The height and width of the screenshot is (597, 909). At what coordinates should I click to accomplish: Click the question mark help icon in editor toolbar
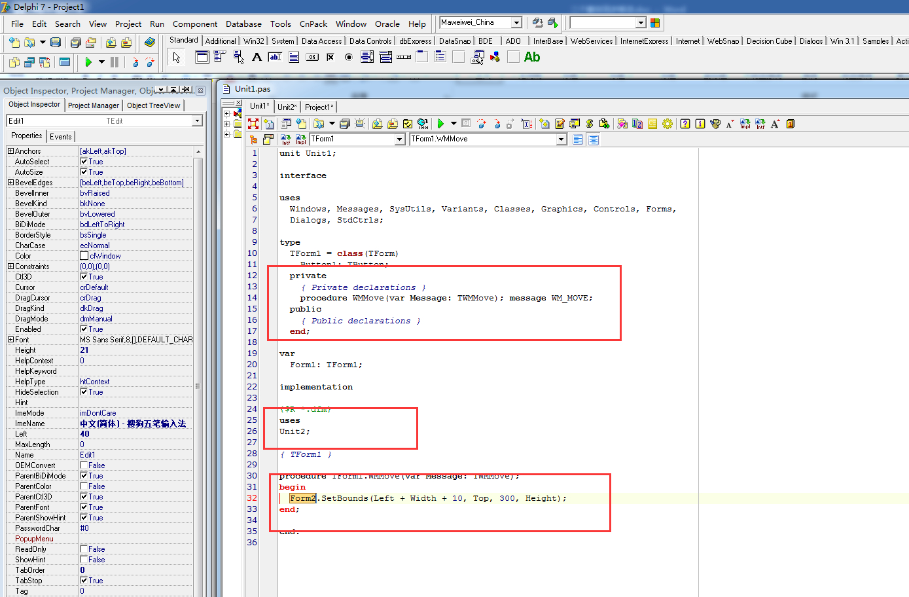(685, 124)
